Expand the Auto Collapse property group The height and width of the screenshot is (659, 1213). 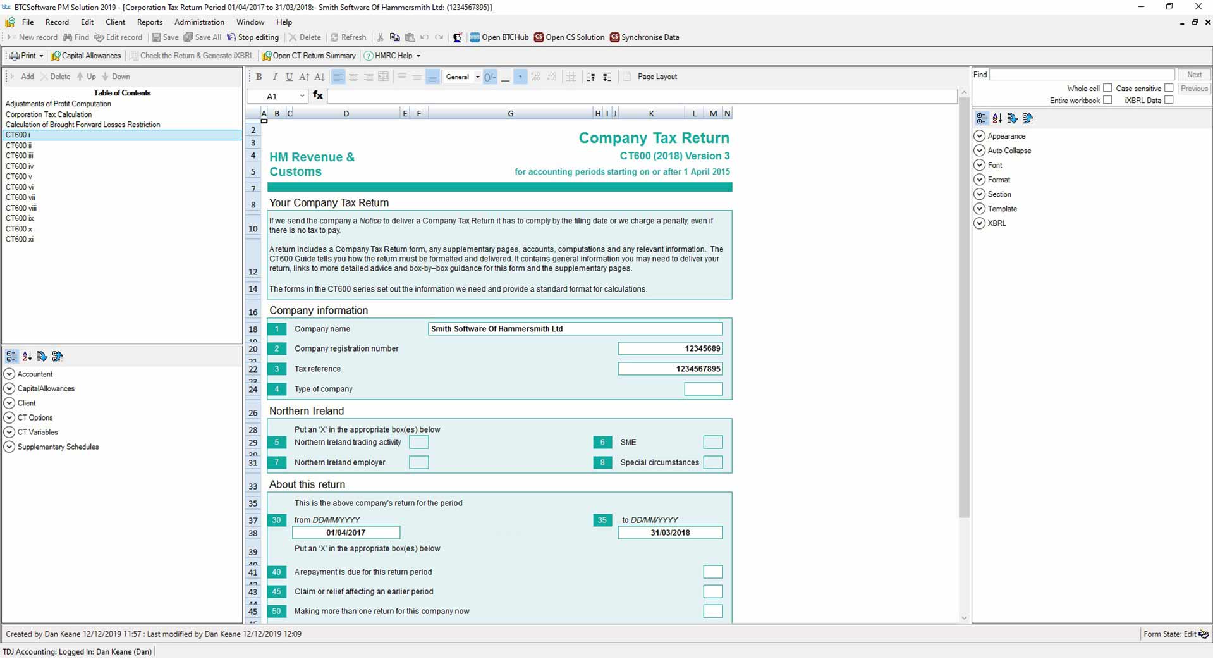[x=979, y=151]
